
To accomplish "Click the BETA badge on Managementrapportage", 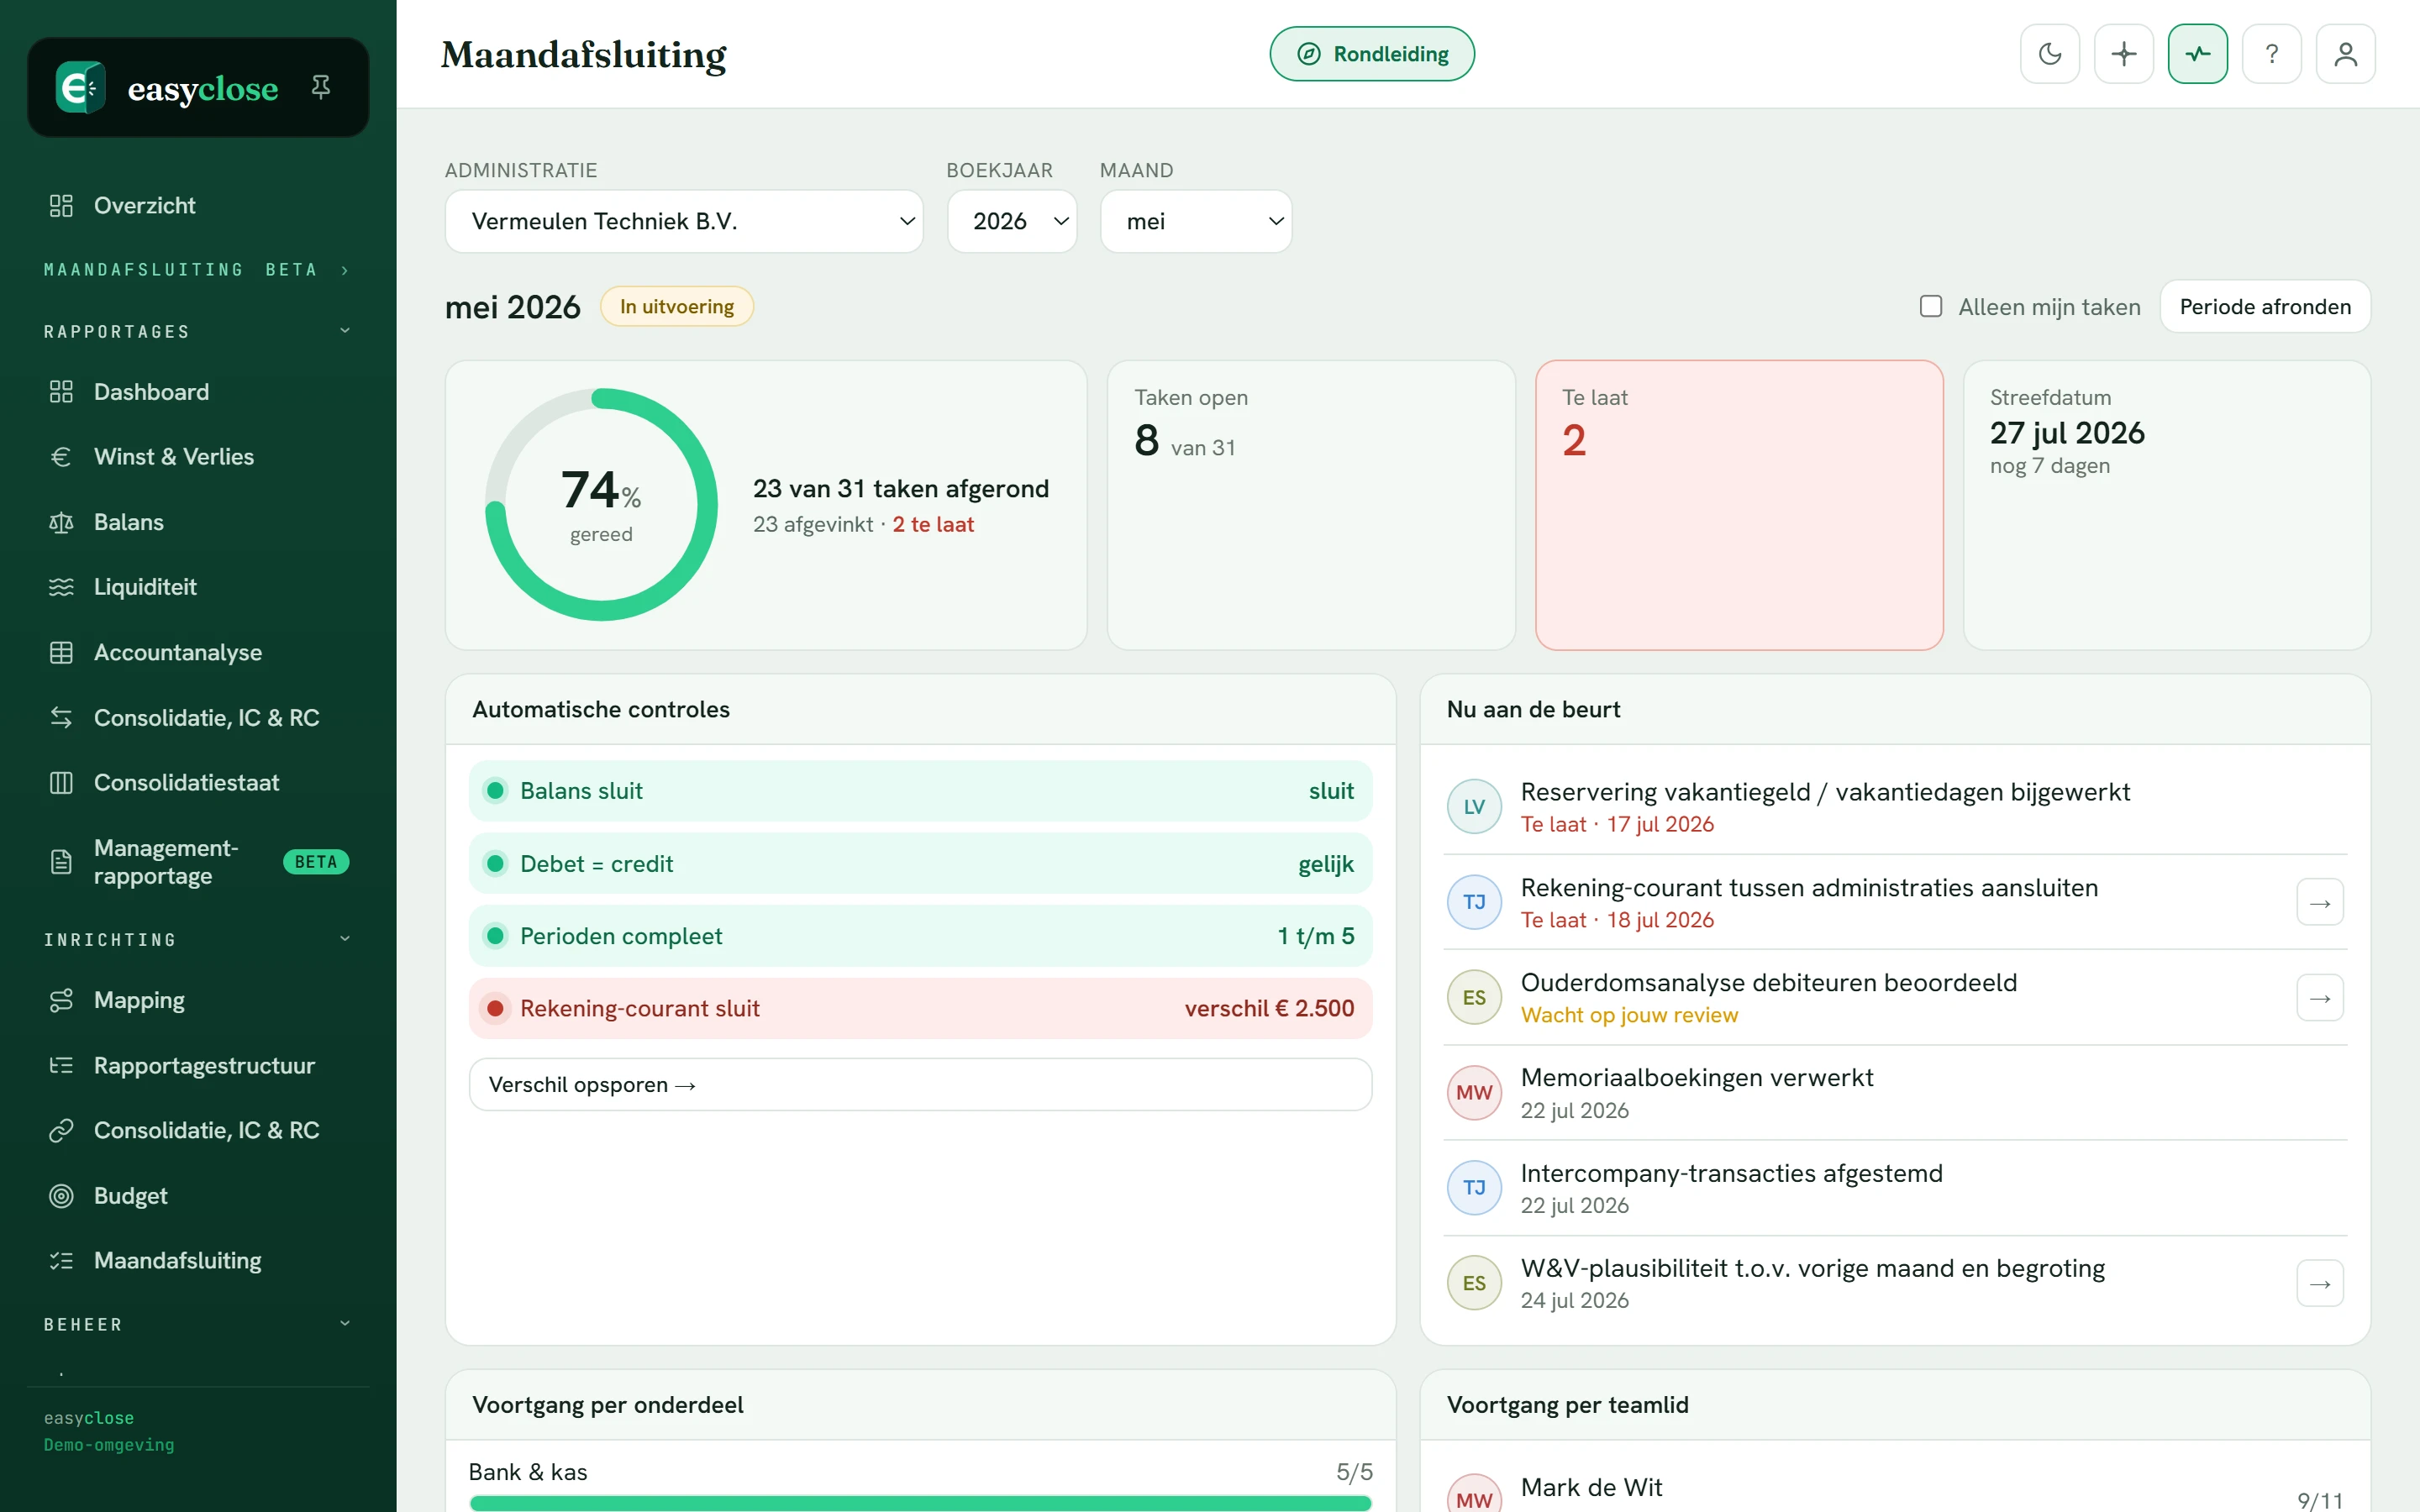I will click(x=316, y=862).
